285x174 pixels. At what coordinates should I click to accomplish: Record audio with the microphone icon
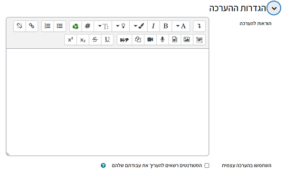tap(162, 40)
